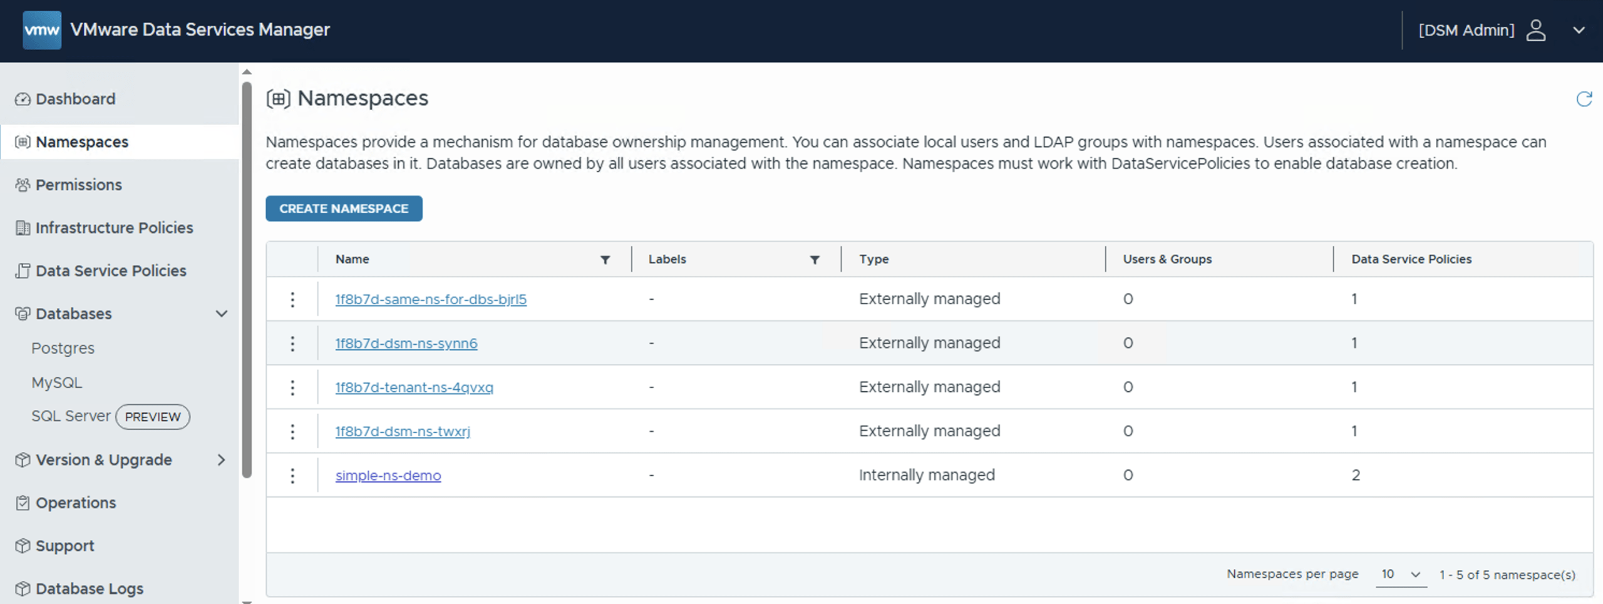Viewport: 1603px width, 604px height.
Task: Click the Dashboard sidebar icon
Action: tap(23, 99)
